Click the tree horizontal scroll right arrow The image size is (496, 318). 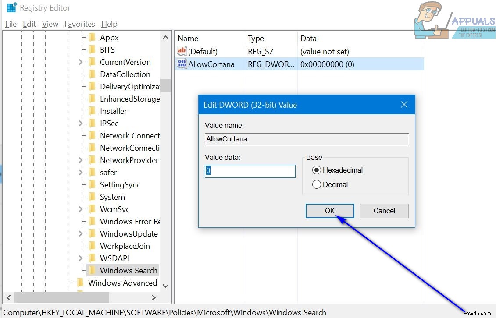pyautogui.click(x=153, y=297)
